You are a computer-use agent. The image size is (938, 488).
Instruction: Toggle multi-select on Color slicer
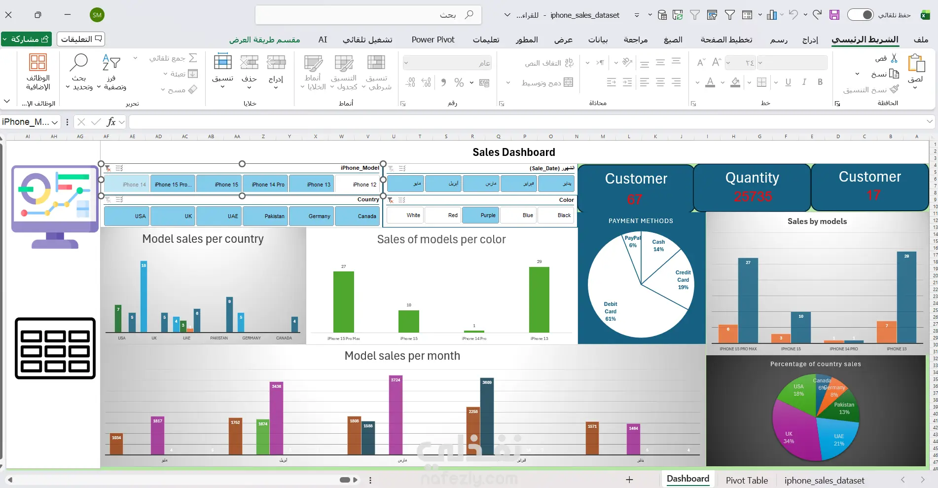point(402,200)
